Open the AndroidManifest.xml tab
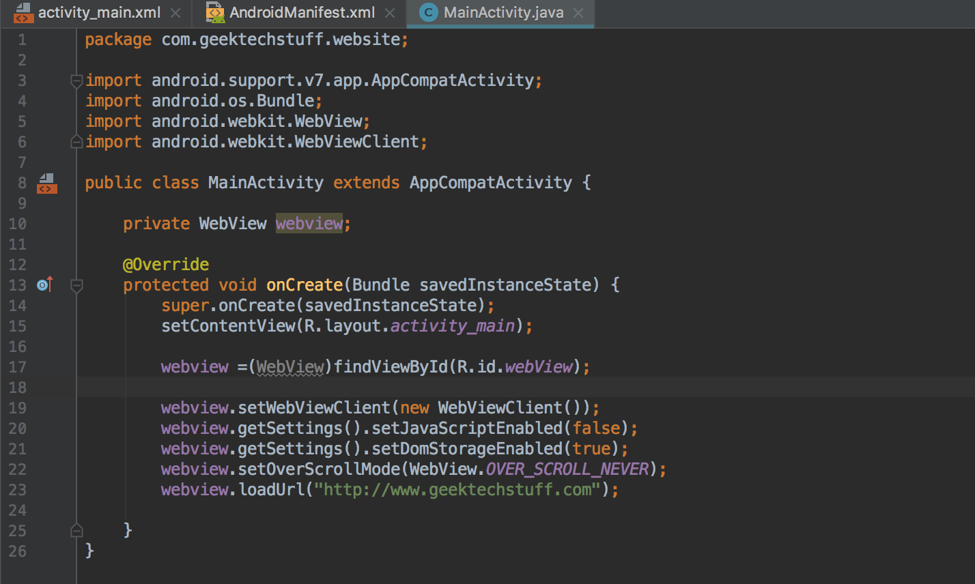Screen dimensions: 975x584 coord(302,13)
